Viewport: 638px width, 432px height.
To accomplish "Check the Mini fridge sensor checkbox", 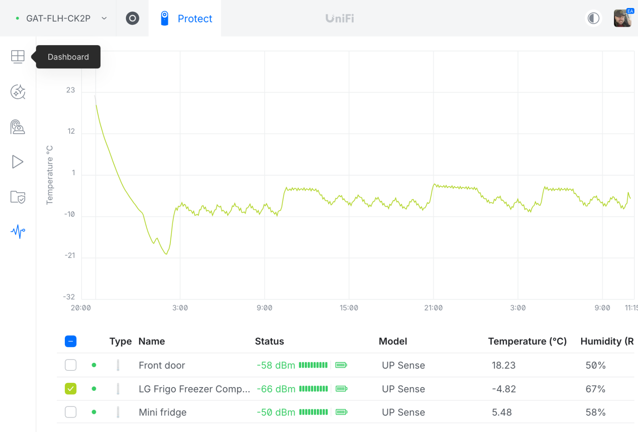I will pyautogui.click(x=71, y=412).
